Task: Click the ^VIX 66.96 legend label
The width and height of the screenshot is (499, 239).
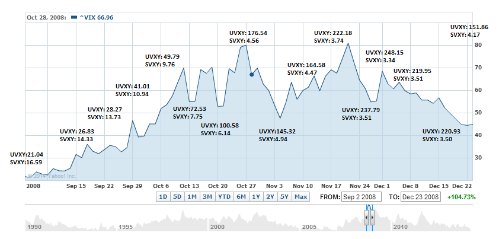Action: [96, 17]
